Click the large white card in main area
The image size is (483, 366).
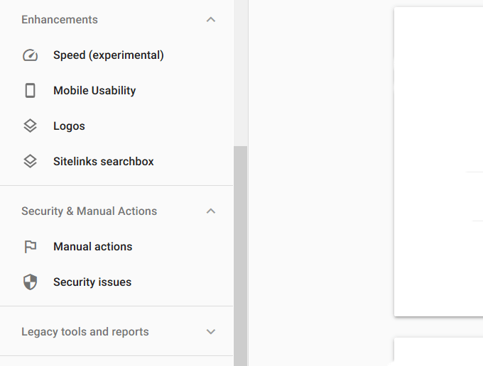(438, 162)
